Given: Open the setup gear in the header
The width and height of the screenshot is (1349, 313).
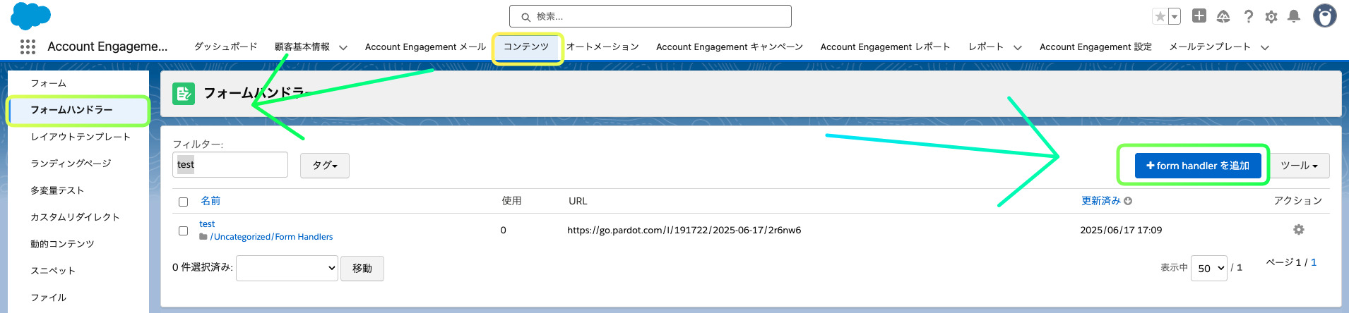Looking at the screenshot, I should click(x=1271, y=16).
